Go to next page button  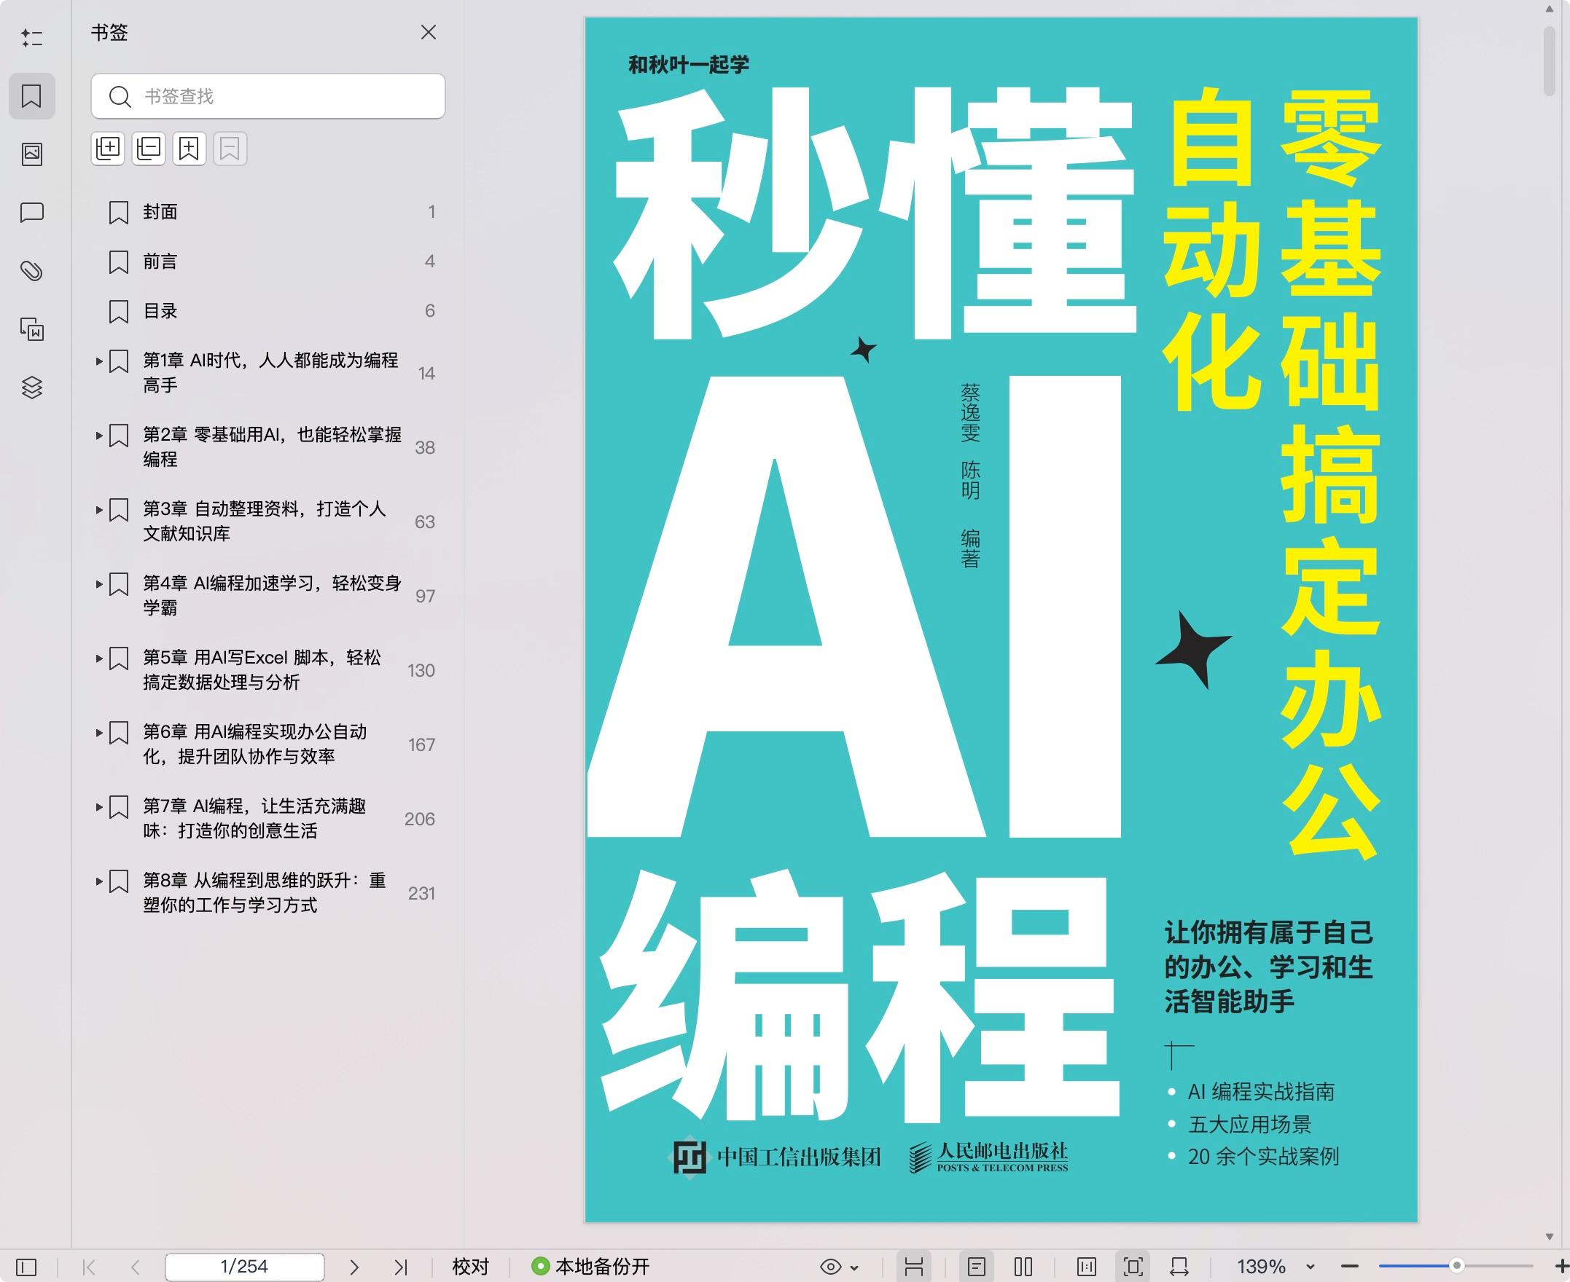click(354, 1267)
